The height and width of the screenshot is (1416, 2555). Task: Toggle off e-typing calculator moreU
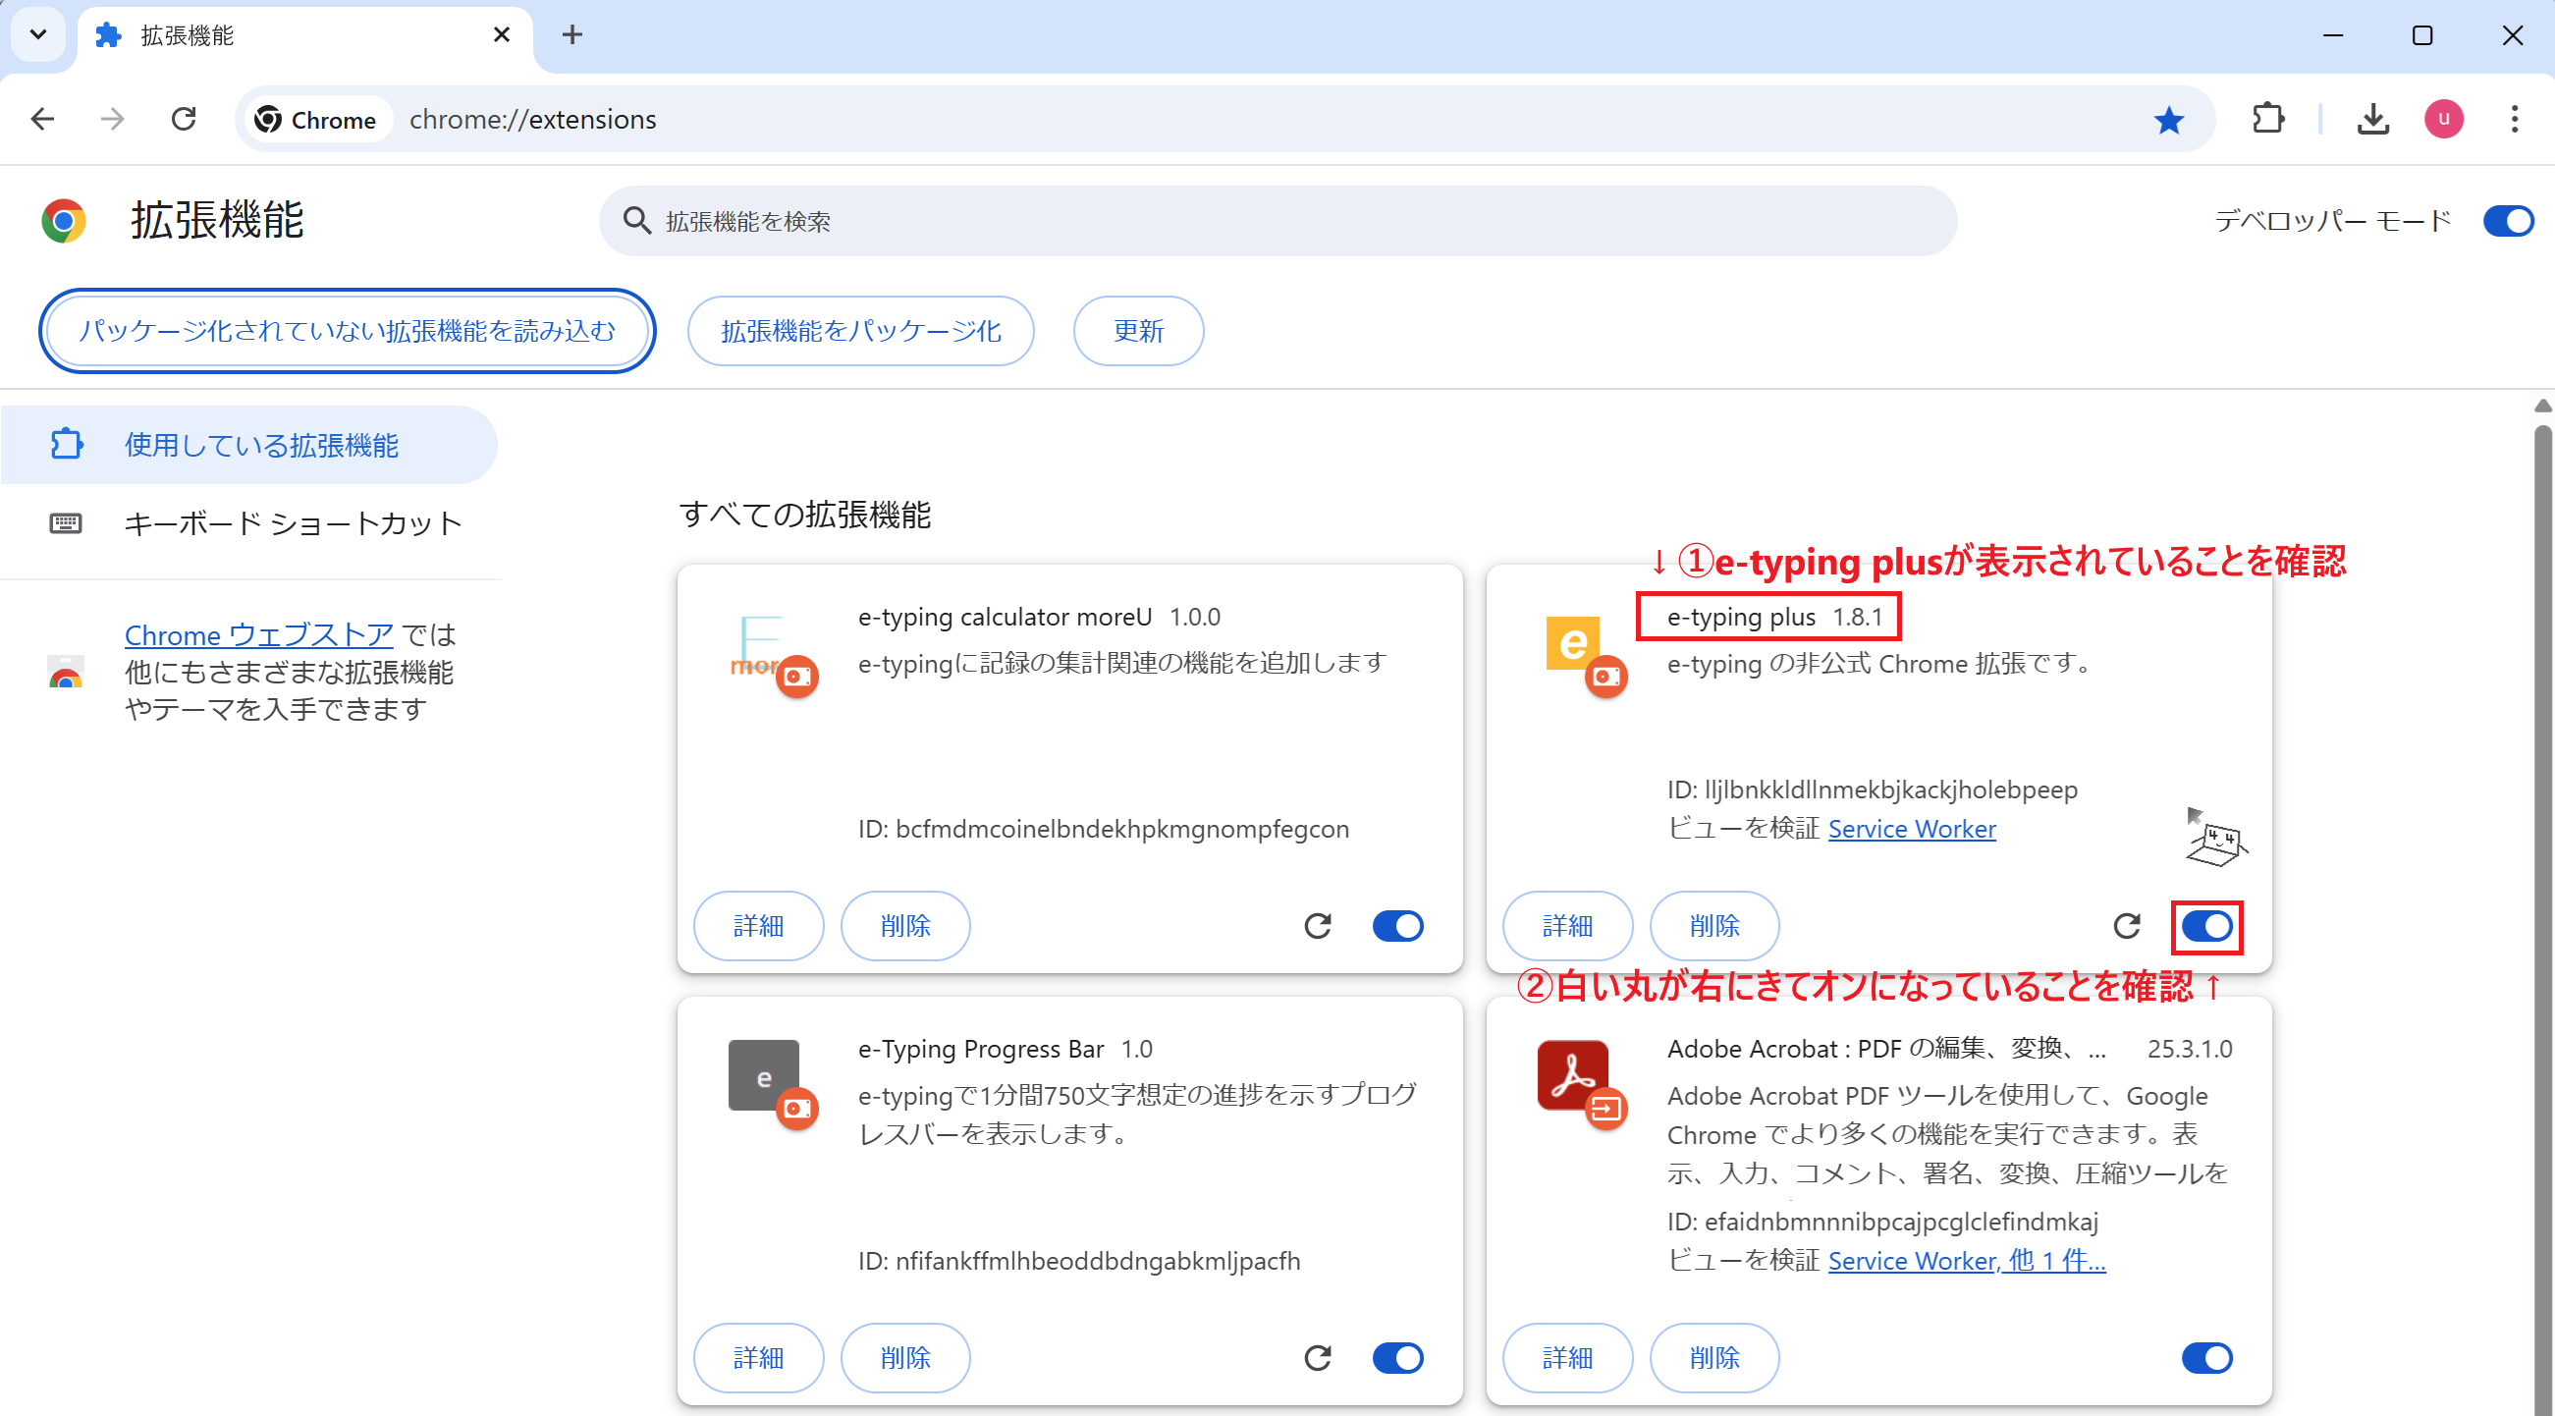[x=1397, y=926]
